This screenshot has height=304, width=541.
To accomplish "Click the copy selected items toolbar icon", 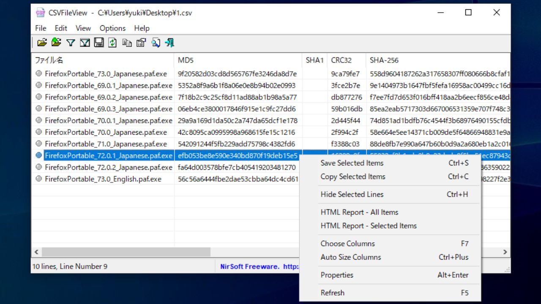I will (x=127, y=43).
